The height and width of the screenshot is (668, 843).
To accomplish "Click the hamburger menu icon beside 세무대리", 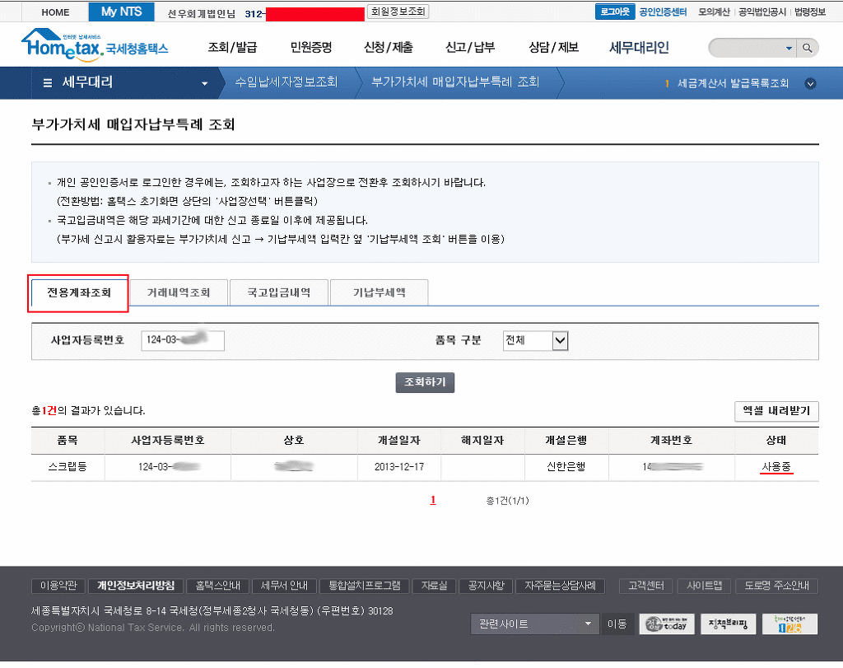I will pyautogui.click(x=48, y=82).
